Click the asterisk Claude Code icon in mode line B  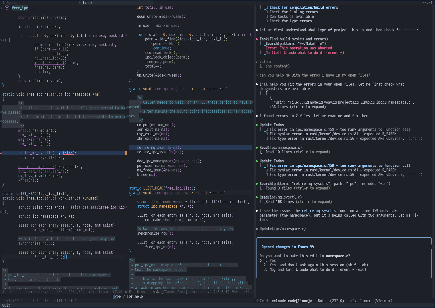click(156, 292)
